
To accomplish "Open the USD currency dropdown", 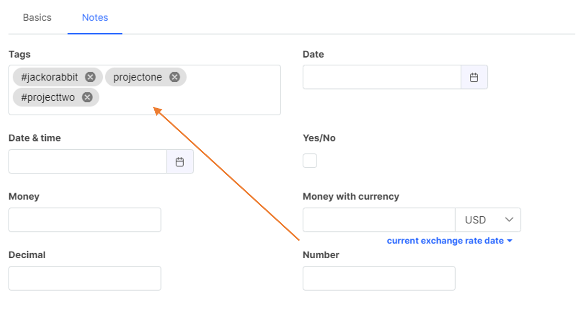I will [x=488, y=220].
